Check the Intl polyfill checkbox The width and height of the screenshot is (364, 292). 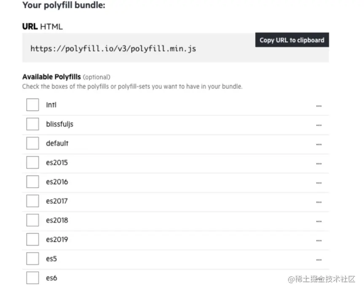(32, 105)
